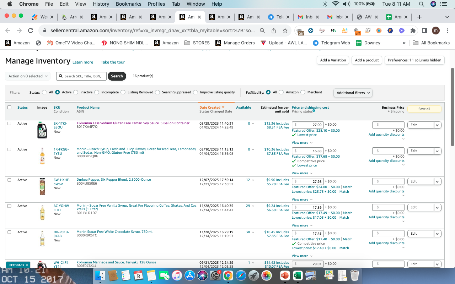Image resolution: width=455 pixels, height=284 pixels.
Task: Open the App Store from the Dock
Action: [190, 275]
